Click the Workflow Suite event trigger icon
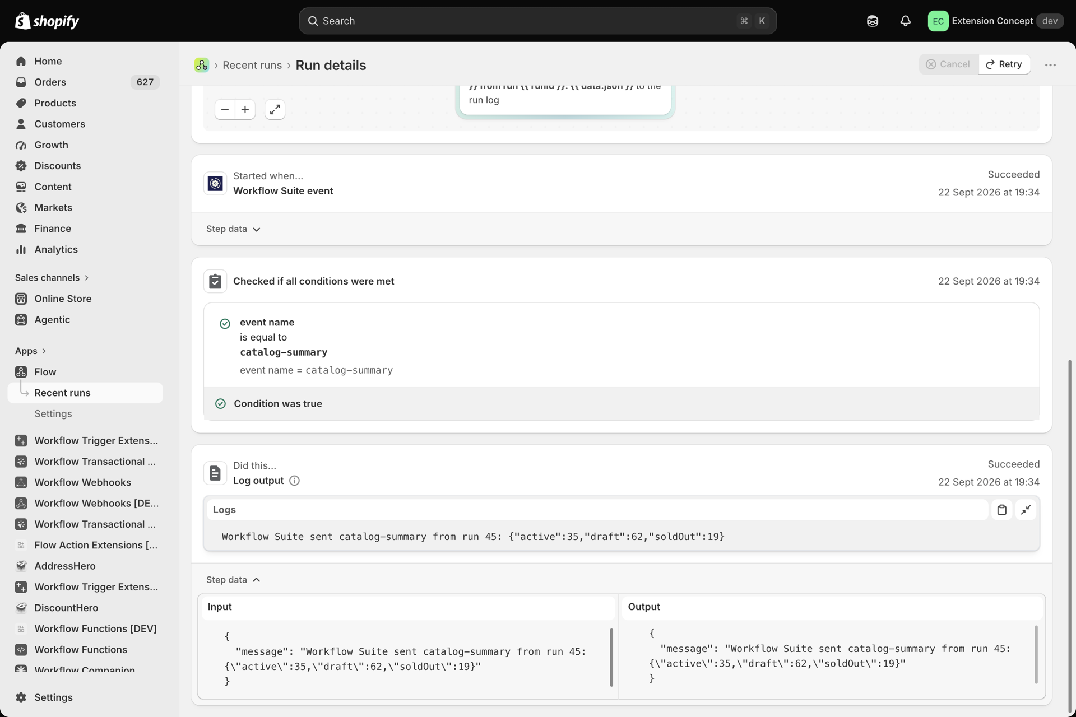 click(215, 183)
